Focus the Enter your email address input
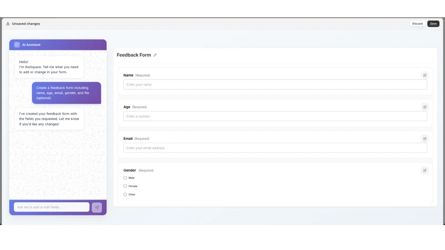The image size is (445, 250). (275, 148)
